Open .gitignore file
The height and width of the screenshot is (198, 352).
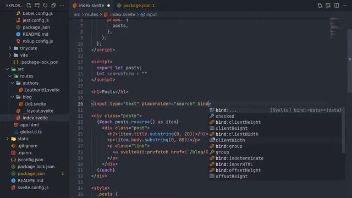[28, 146]
